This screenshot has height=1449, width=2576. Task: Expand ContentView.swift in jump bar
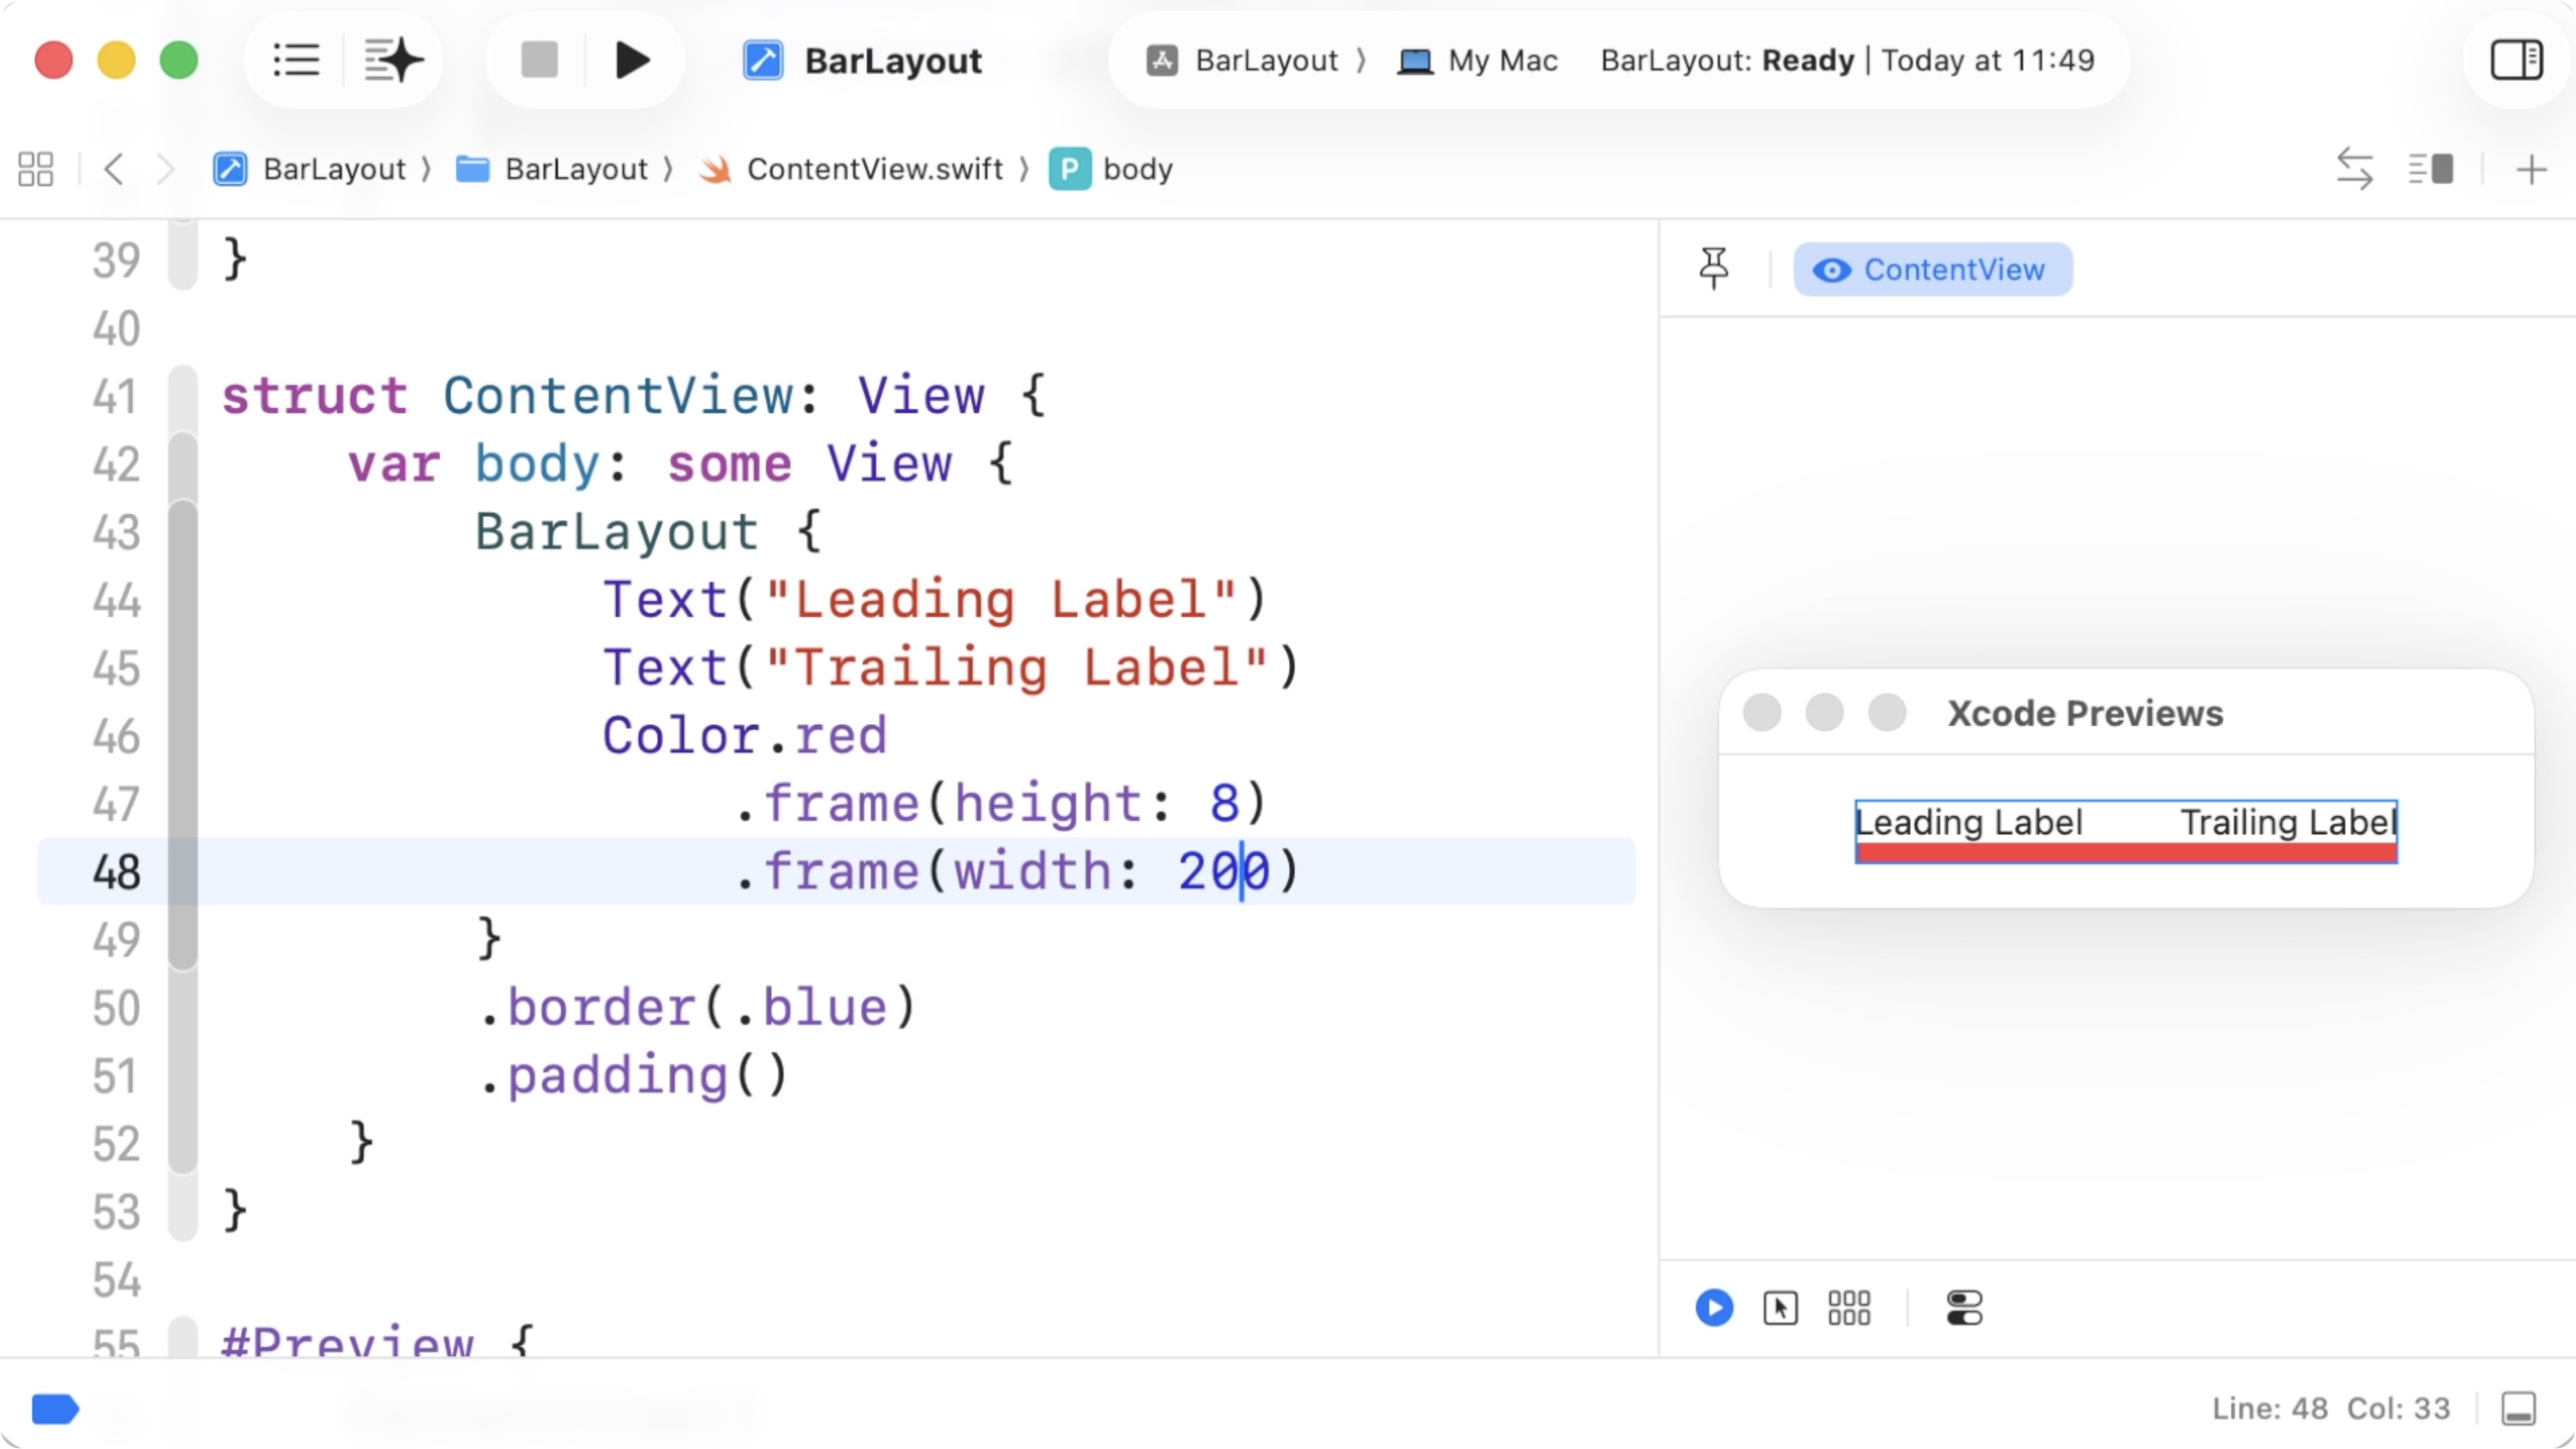874,169
